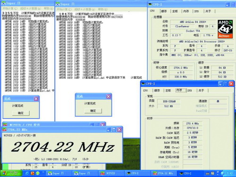Open 帮助(H) menu in right Super PI
Image resolution: width=236 pixels, height=177 pixels.
(103, 9)
